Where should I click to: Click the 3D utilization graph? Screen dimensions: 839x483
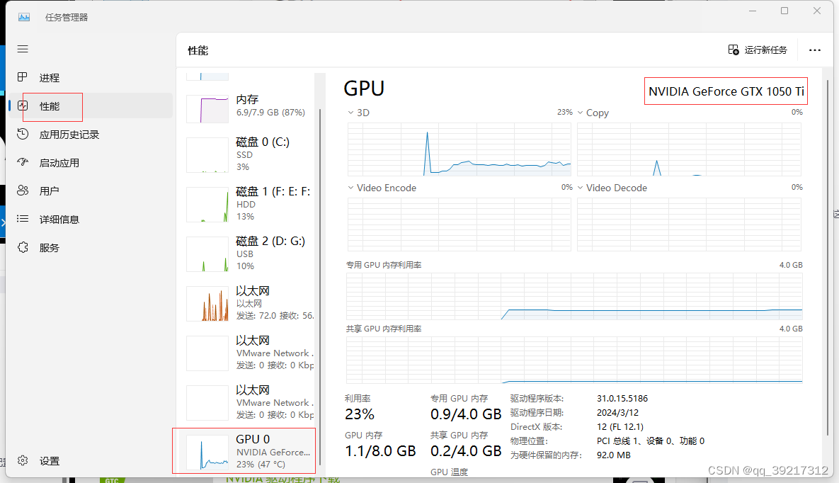click(x=459, y=149)
